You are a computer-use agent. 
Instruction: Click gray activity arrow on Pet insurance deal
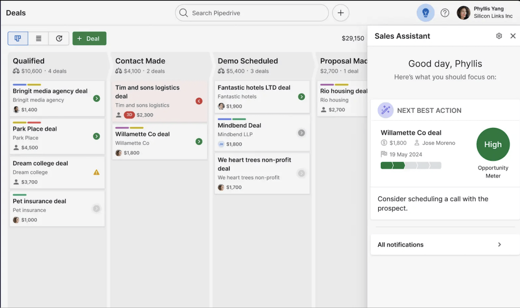click(97, 208)
